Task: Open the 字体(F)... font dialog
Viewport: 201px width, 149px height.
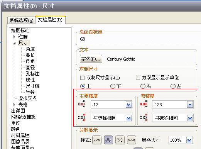Action: point(91,59)
